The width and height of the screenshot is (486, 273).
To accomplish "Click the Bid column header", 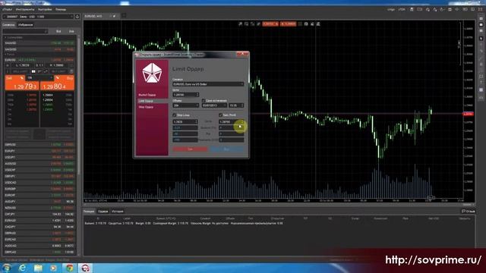I will (x=58, y=31).
